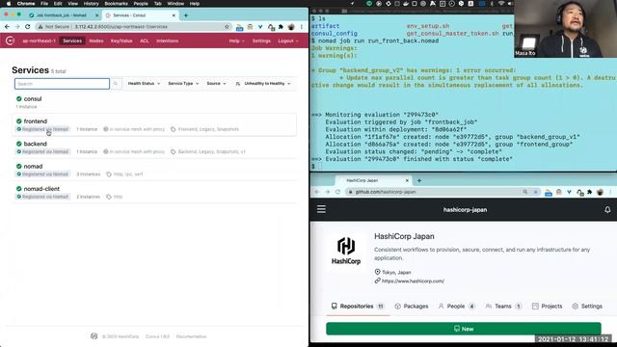
Task: Open Consul Settings
Action: (261, 40)
